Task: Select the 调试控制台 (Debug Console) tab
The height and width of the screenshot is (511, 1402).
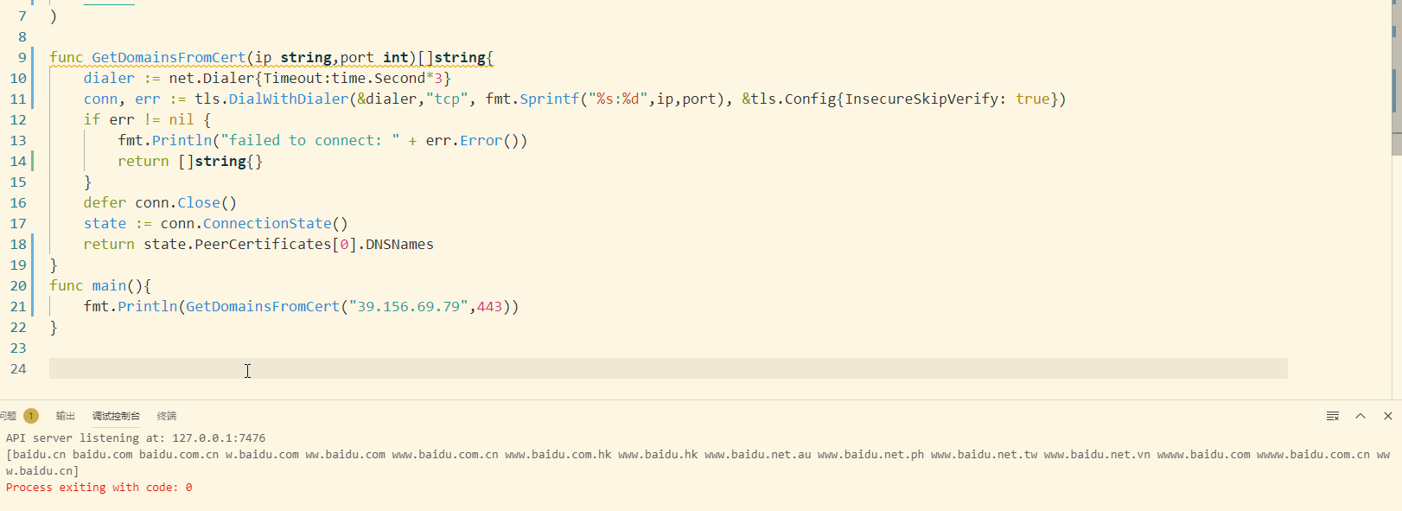Action: click(x=116, y=416)
